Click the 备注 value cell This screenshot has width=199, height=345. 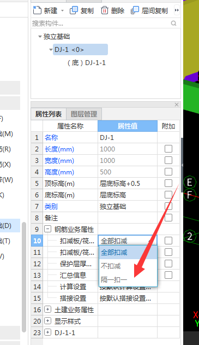point(128,218)
